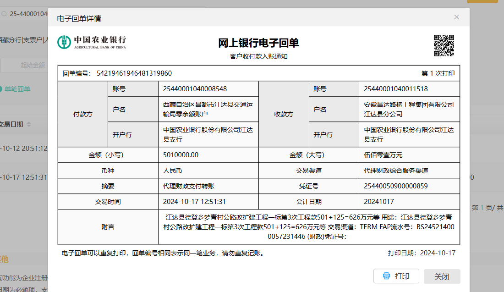Click the Agricultural Bank of China logo

pyautogui.click(x=92, y=42)
